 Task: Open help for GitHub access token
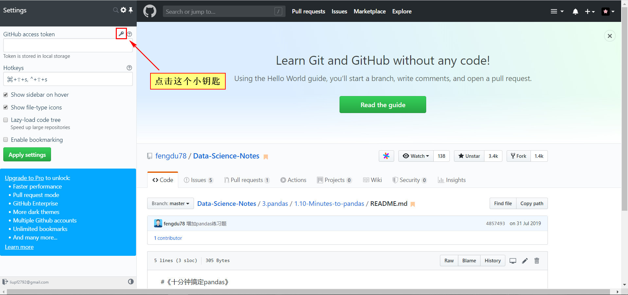tap(130, 34)
